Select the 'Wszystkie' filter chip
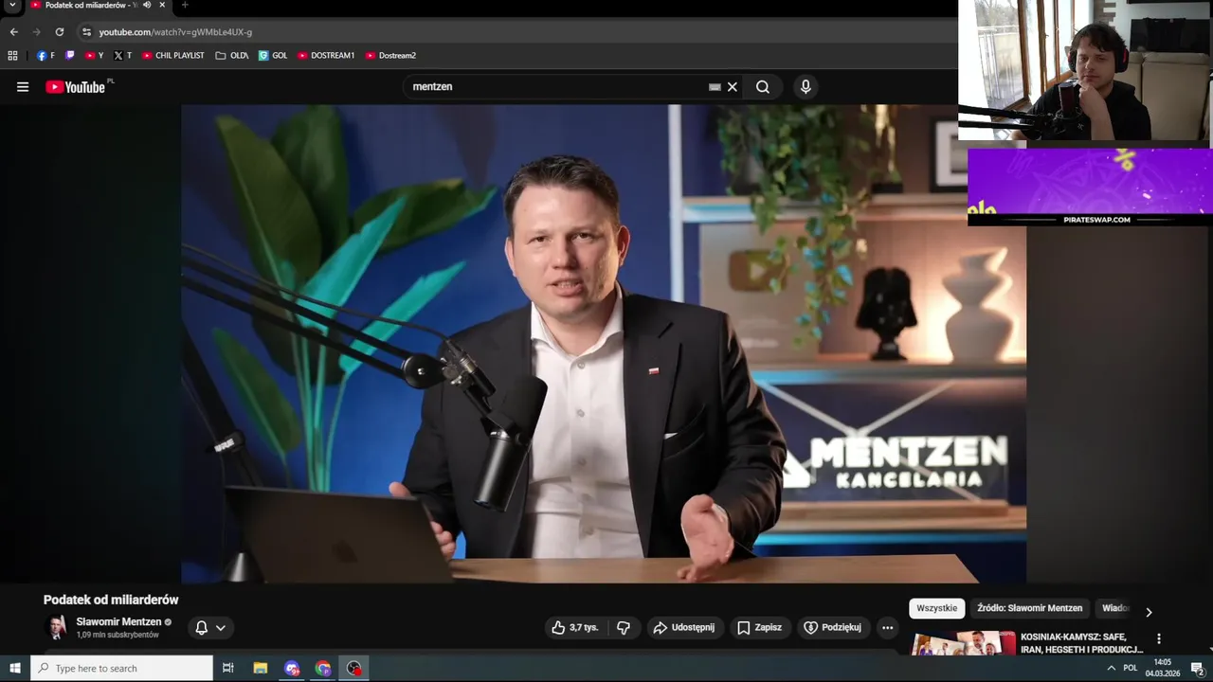1213x682 pixels. tap(937, 608)
